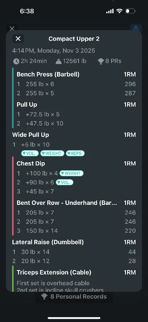148x322 pixels.
Task: Tap the battery indicator in the status bar
Action: [130, 11]
